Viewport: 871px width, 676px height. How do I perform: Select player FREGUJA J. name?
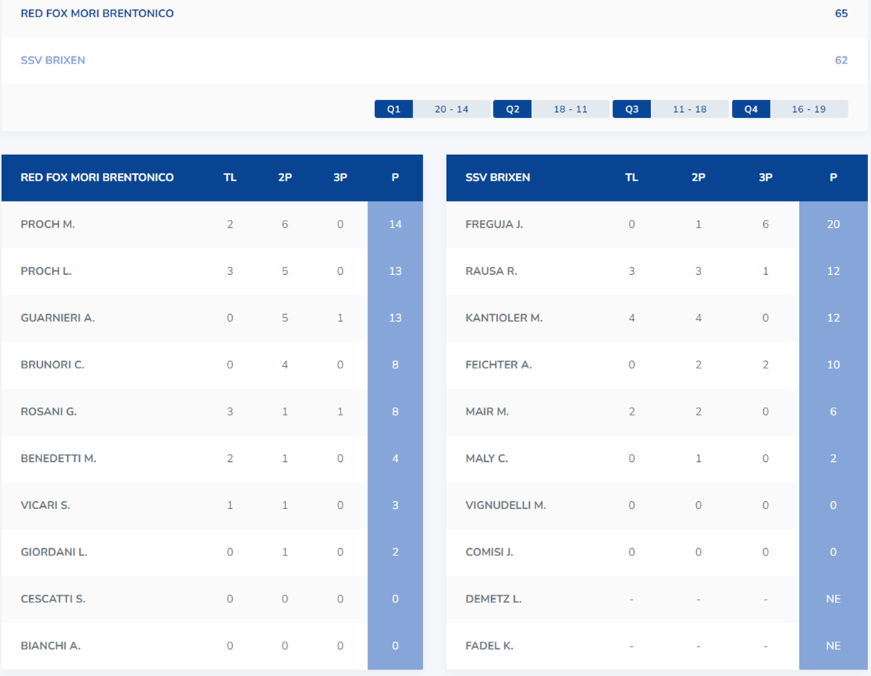[x=494, y=224]
